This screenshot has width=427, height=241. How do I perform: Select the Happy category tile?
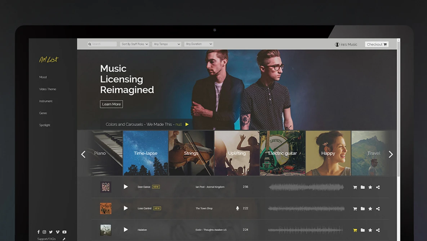tap(328, 153)
